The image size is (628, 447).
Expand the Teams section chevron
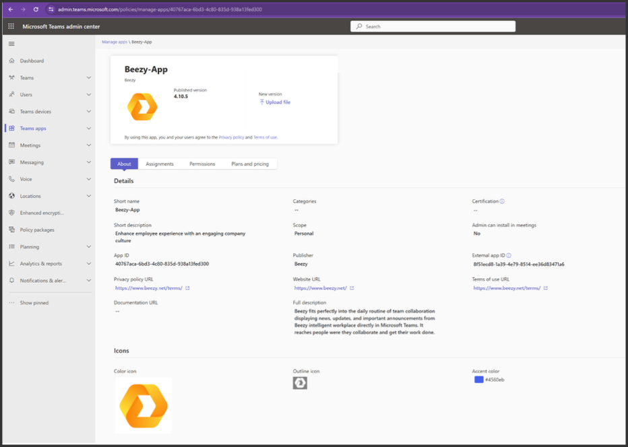pyautogui.click(x=89, y=77)
